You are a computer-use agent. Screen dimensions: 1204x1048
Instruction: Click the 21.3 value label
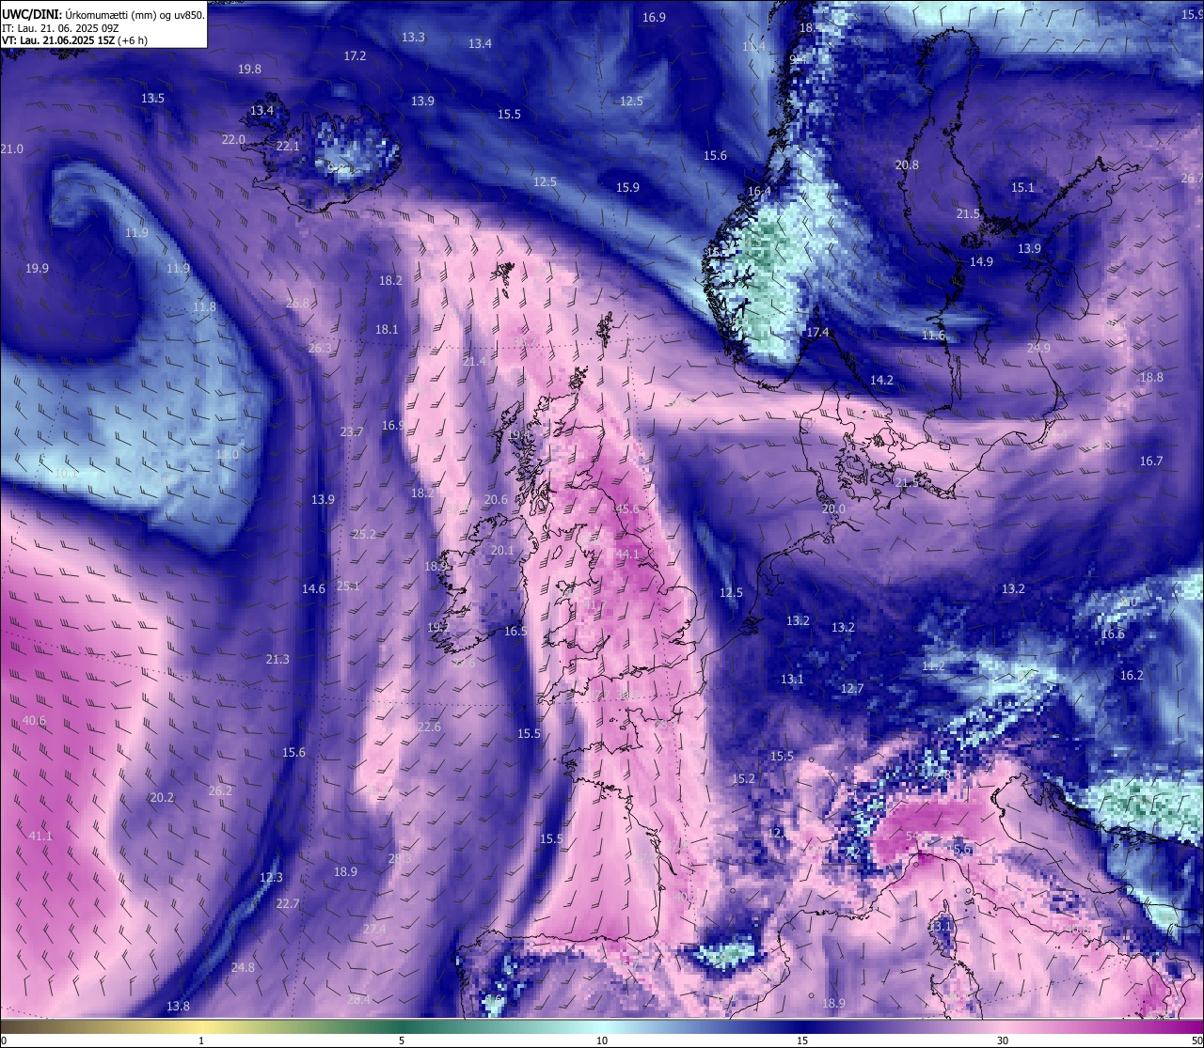[277, 660]
